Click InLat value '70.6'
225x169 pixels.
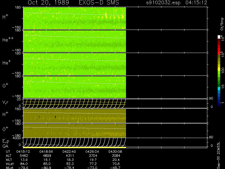coord(116,164)
